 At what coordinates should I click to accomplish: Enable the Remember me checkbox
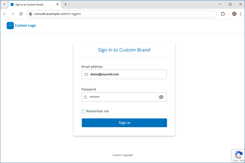[83, 111]
